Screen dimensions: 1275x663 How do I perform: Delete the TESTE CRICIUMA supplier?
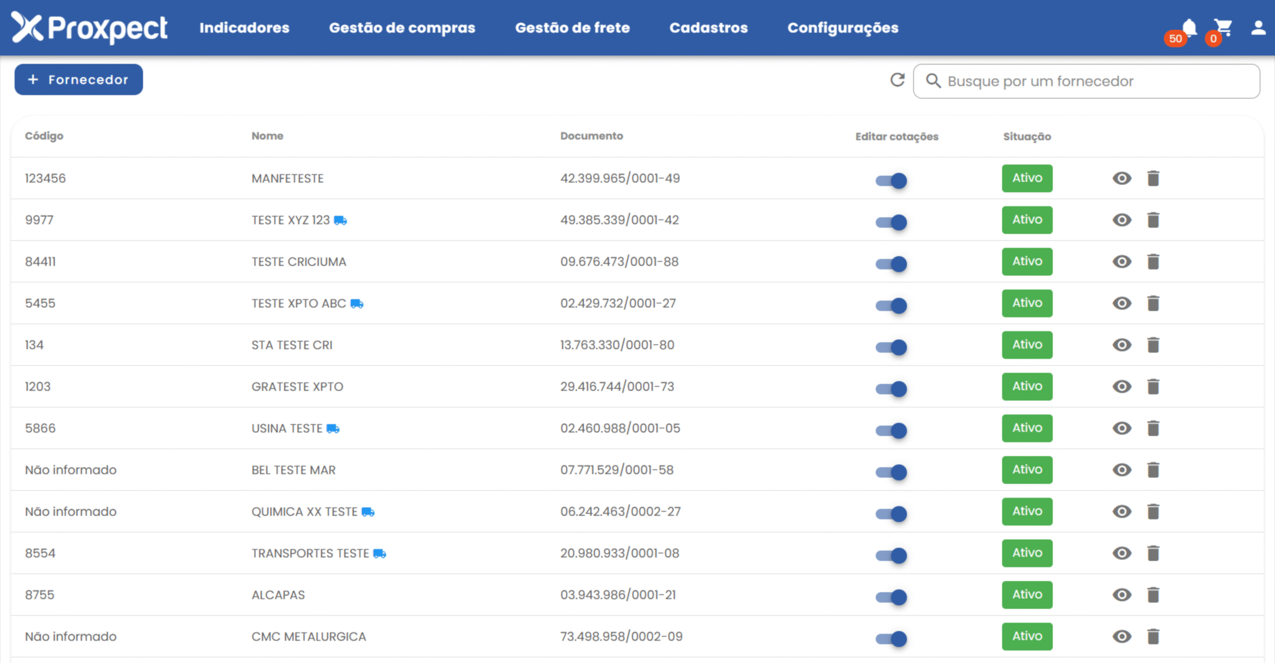click(1153, 261)
